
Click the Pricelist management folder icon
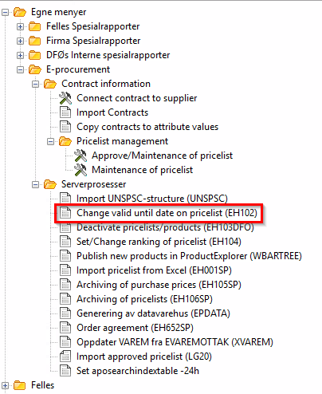(x=65, y=141)
